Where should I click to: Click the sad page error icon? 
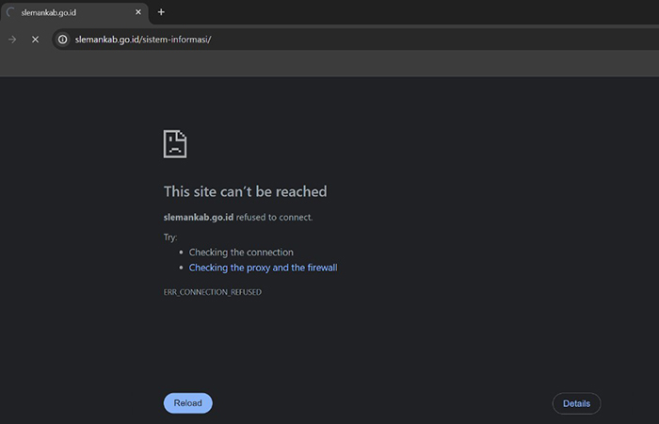tap(175, 144)
